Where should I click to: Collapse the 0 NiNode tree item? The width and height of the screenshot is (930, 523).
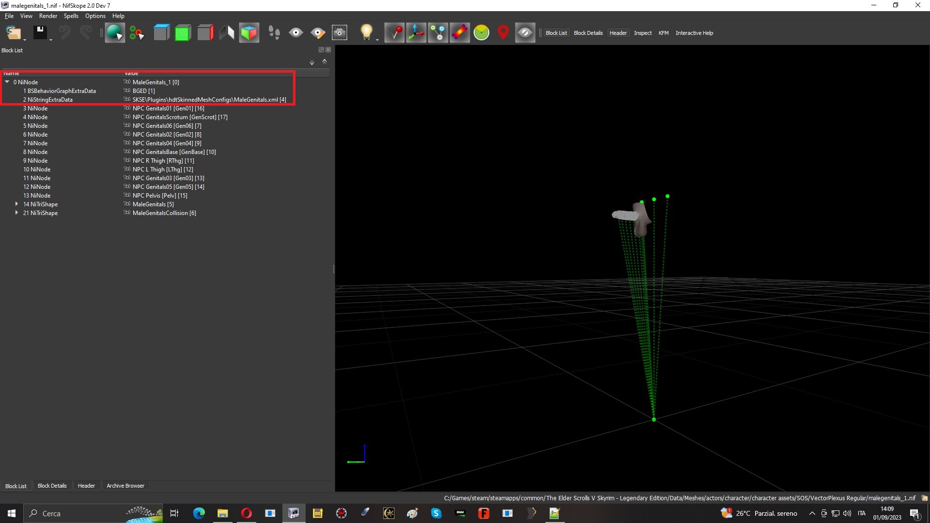point(7,82)
